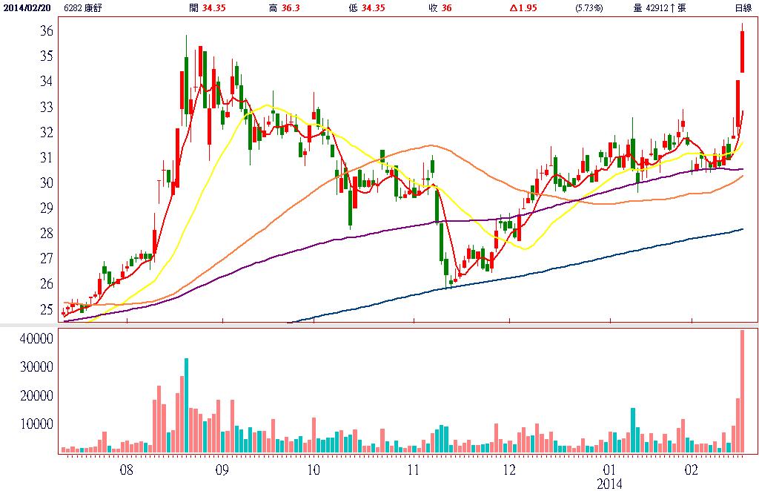Click the 2014 year label on time axis
The height and width of the screenshot is (491, 759).
(x=610, y=483)
